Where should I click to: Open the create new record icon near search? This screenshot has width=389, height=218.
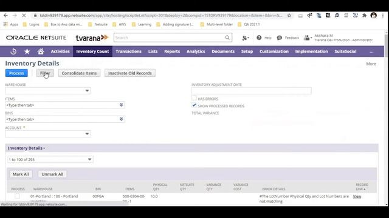point(246,38)
